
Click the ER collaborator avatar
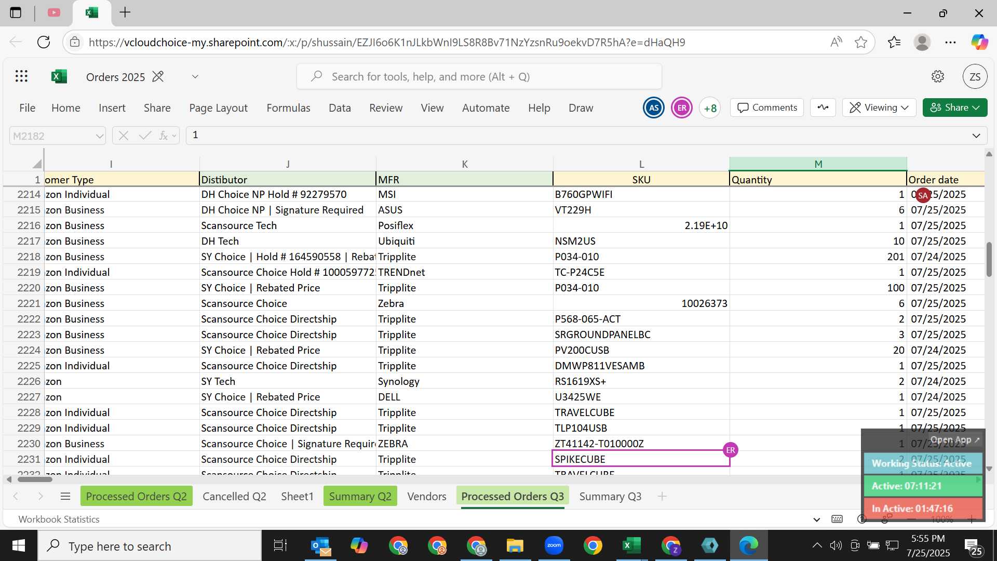click(682, 108)
